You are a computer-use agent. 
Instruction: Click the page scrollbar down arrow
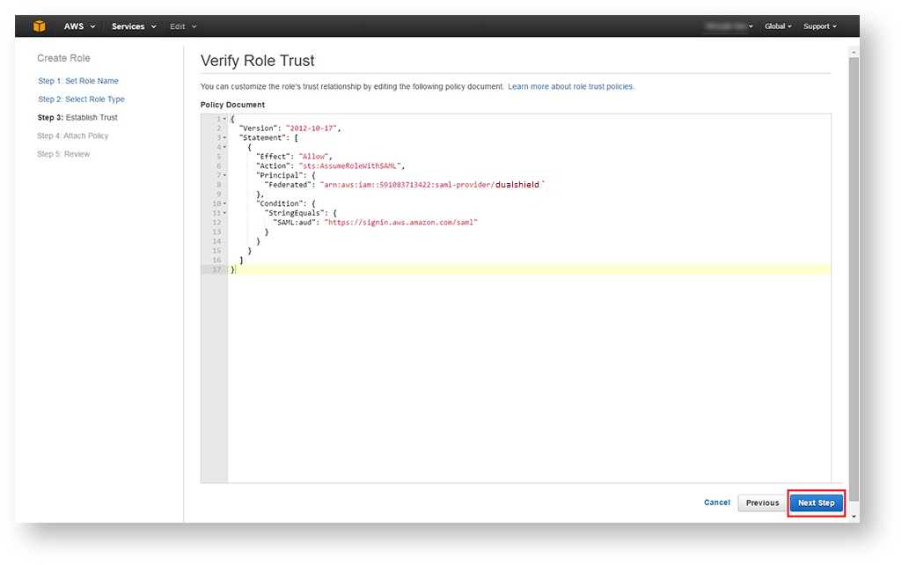pos(853,517)
